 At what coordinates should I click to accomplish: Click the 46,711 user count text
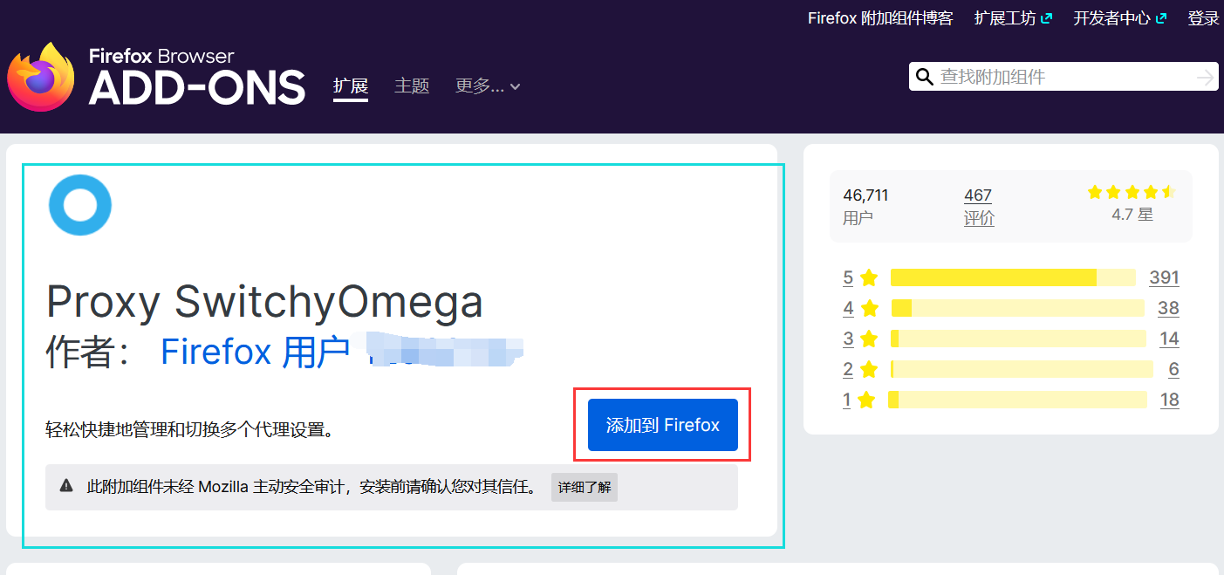[x=865, y=195]
